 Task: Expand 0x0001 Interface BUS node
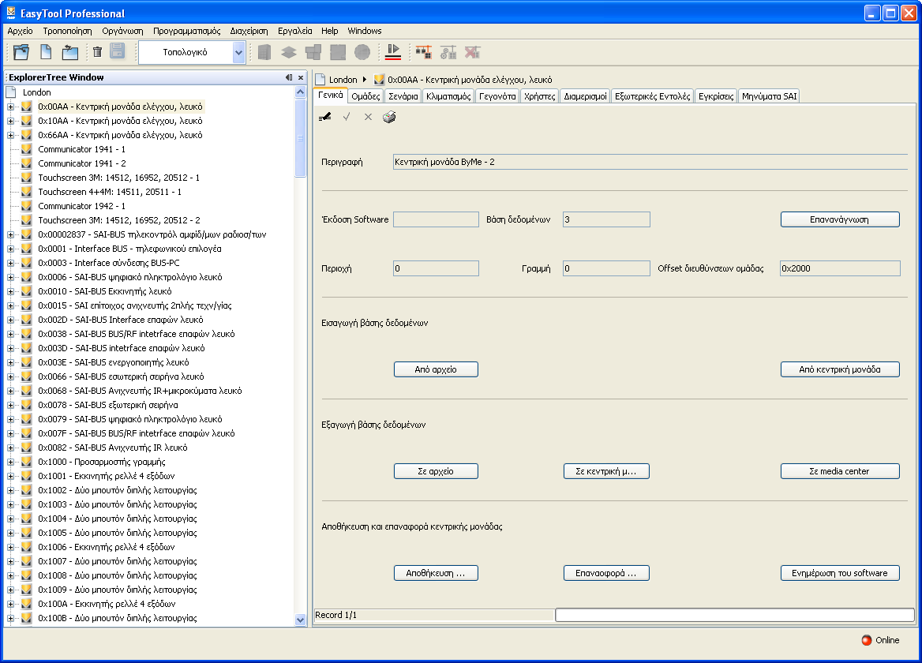[x=10, y=249]
